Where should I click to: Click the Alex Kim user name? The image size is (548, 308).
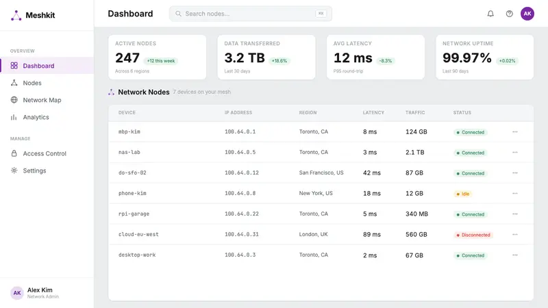click(x=40, y=290)
